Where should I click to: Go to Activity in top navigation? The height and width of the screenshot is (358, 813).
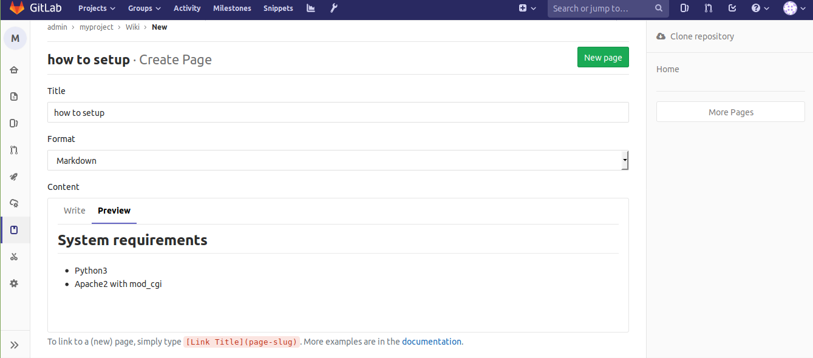[187, 8]
